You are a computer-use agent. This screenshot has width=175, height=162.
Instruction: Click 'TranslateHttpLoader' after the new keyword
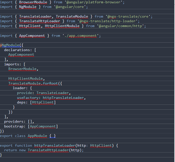click(x=48, y=150)
